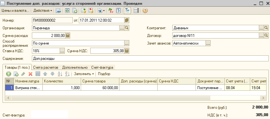
Task: Click the magnifier icon next to договор №11
Action: (x=266, y=36)
